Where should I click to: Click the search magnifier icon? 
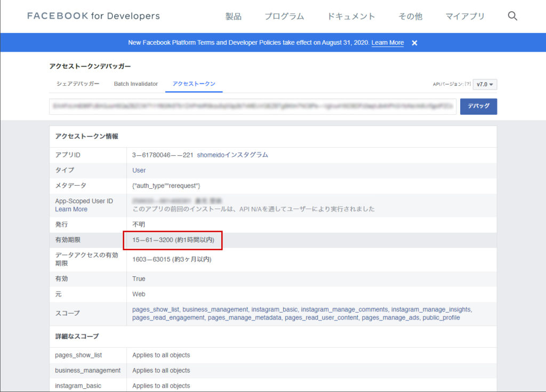click(x=512, y=16)
